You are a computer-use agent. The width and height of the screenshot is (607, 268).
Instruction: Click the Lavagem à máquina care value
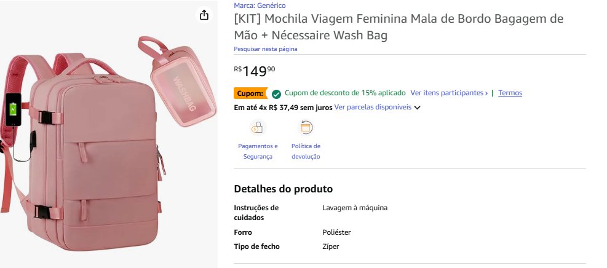click(x=355, y=208)
